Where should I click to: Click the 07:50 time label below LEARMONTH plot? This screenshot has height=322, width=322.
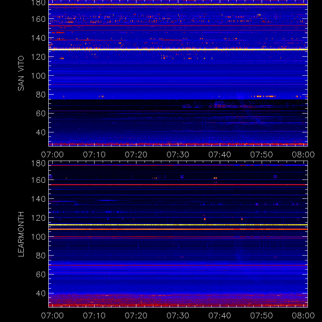261,316
